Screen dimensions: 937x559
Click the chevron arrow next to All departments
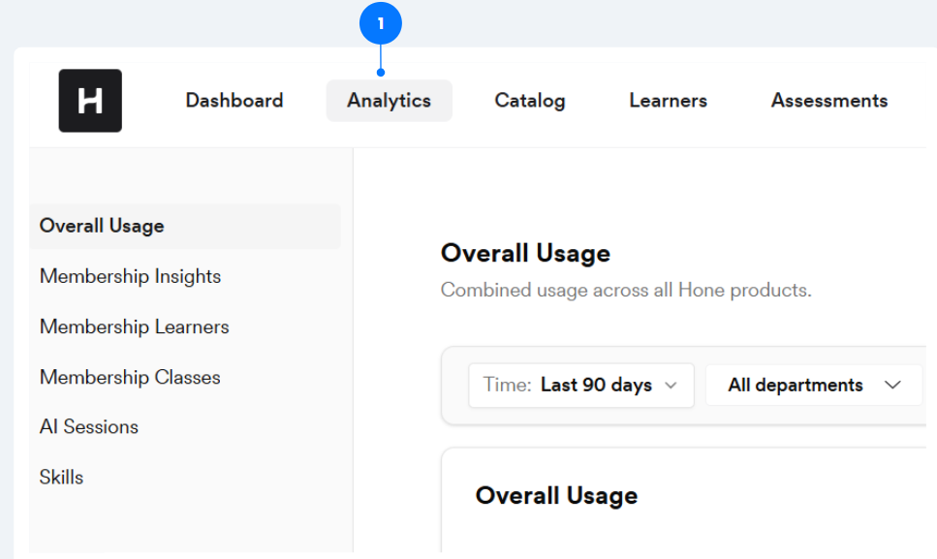892,386
